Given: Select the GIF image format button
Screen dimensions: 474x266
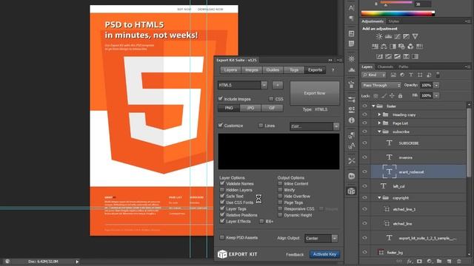Looking at the screenshot, I should (x=272, y=108).
